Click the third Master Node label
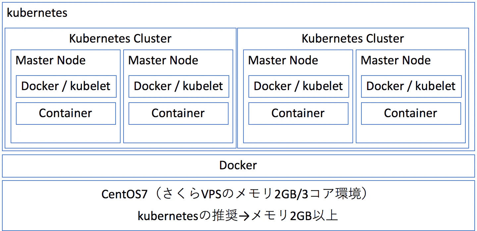 (283, 60)
